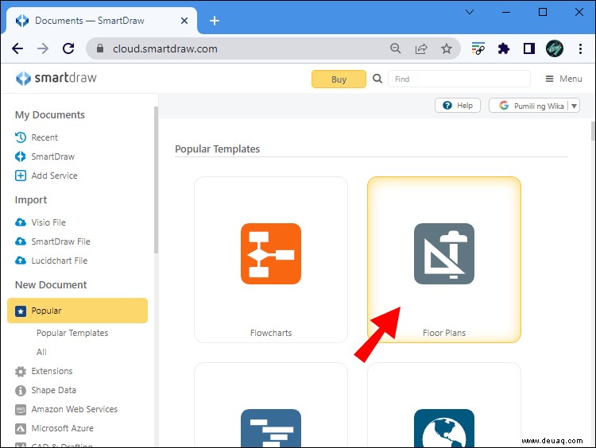Click the gray Floor Plans template icon
The image size is (596, 448).
coord(444,254)
